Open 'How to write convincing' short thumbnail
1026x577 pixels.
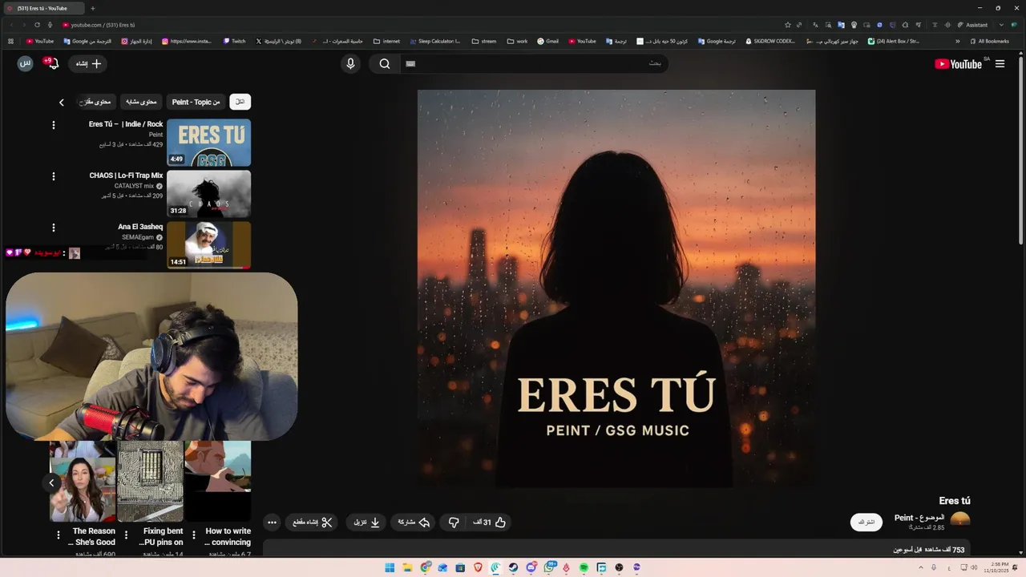(218, 481)
